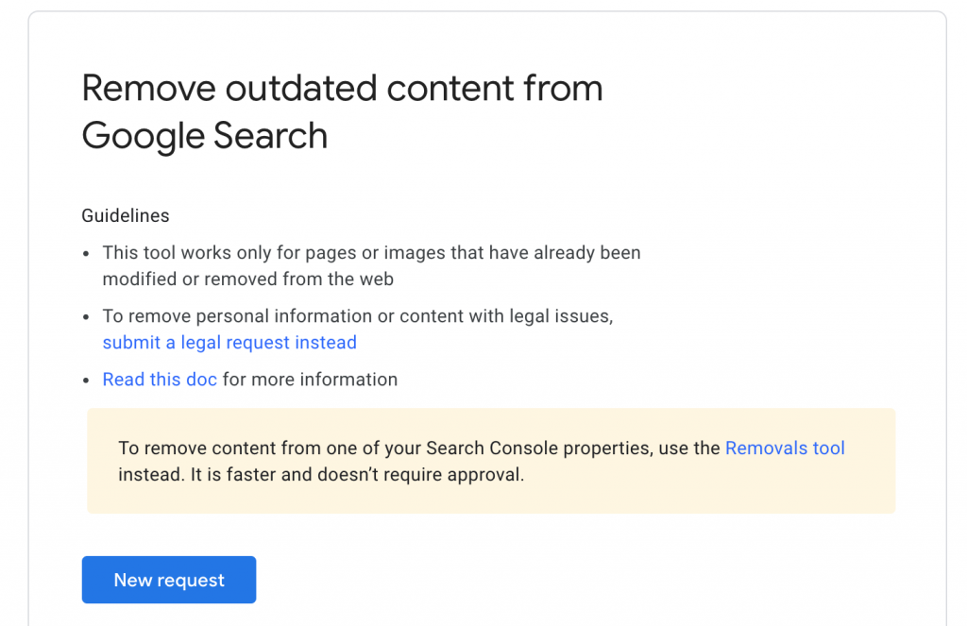Select the Guidelines label

pos(126,215)
